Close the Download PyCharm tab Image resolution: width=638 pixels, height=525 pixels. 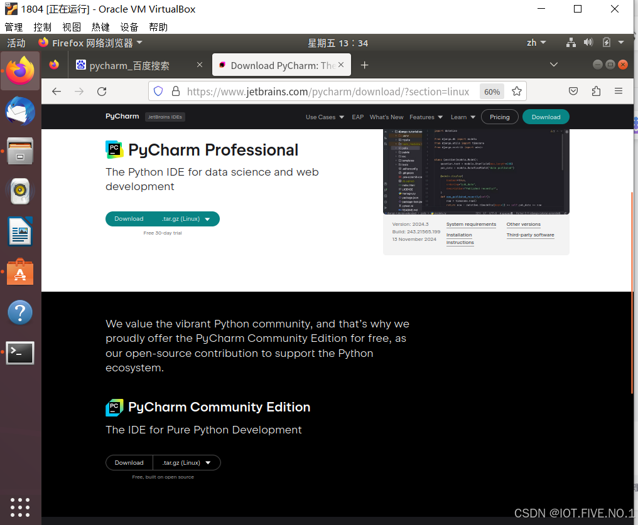coord(341,65)
